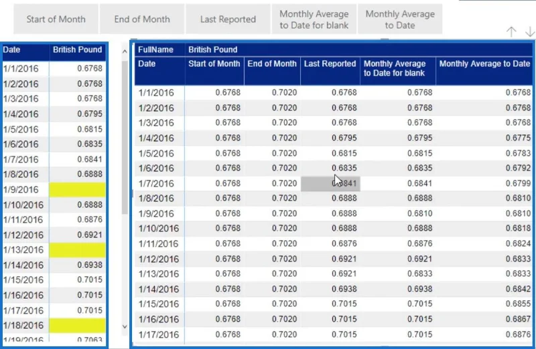This screenshot has width=536, height=349.
Task: Click the scroll up arrow in left table
Action: pyautogui.click(x=125, y=51)
